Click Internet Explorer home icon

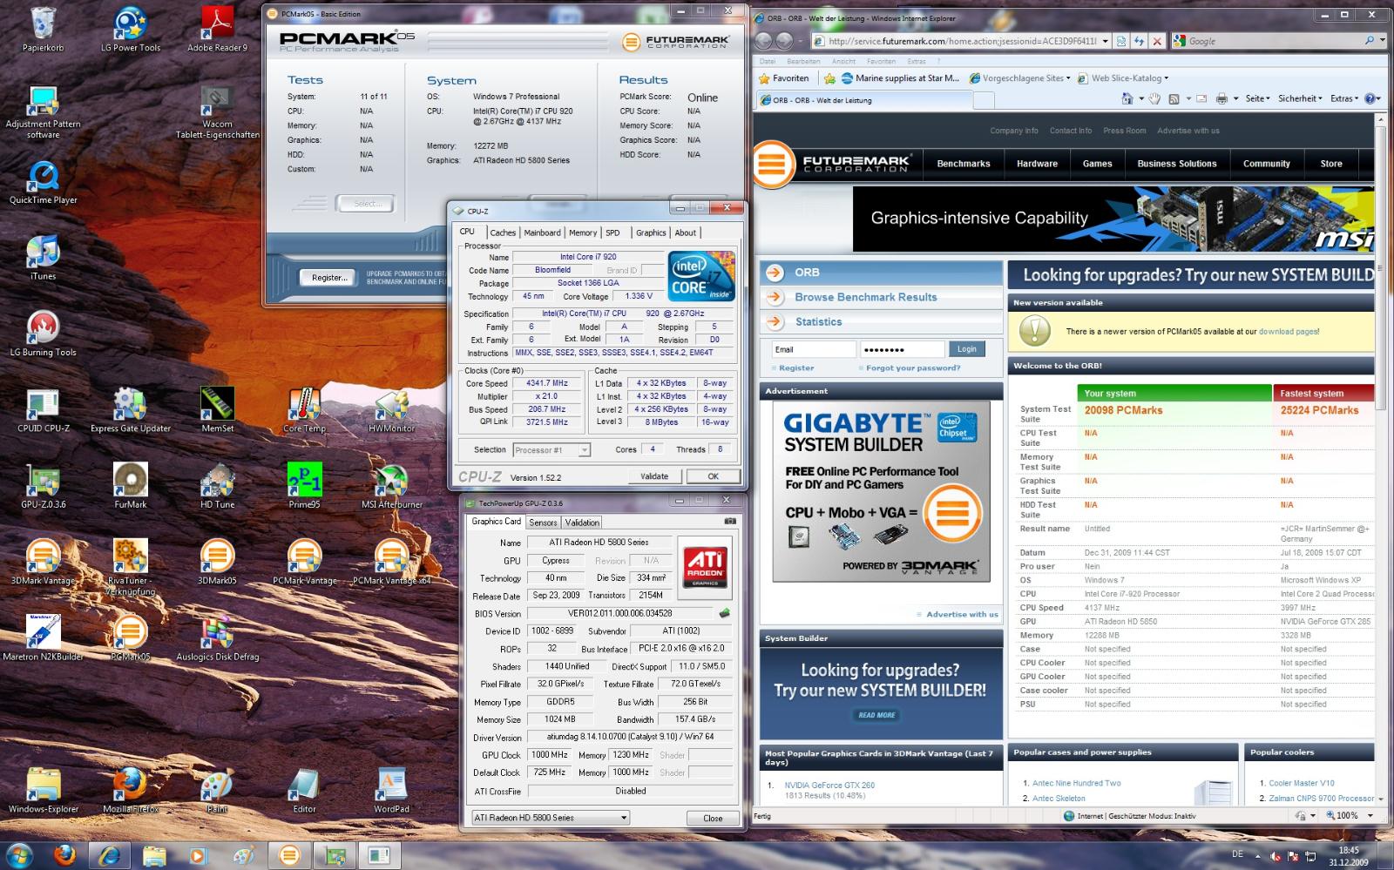click(1127, 98)
